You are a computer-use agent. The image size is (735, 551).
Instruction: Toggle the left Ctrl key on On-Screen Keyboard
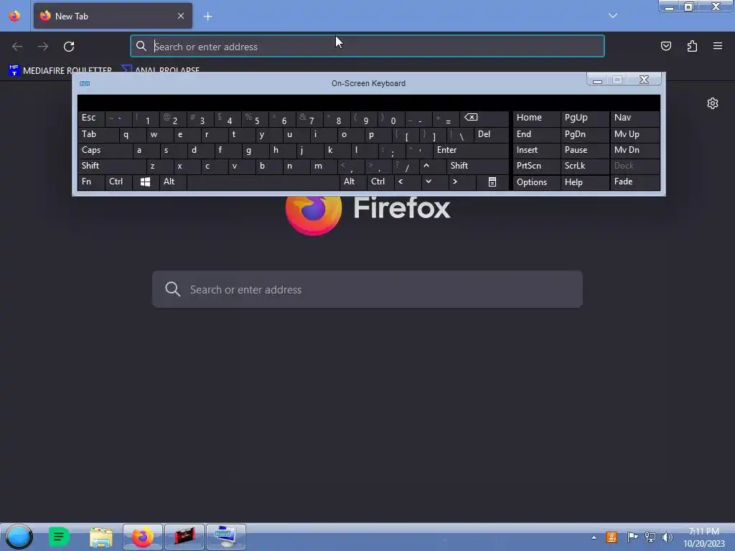(118, 182)
